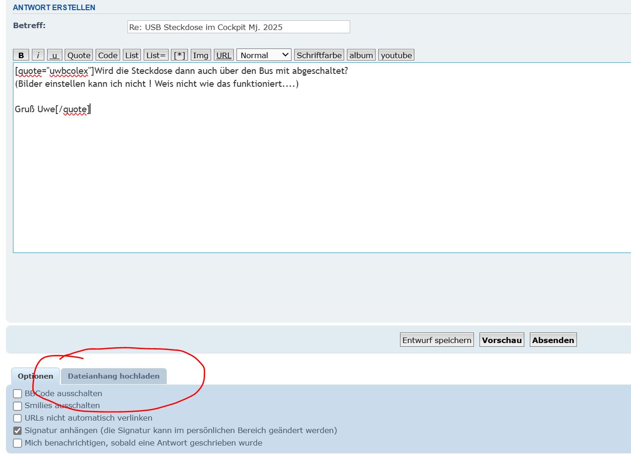
Task: Apply bold formatting with B button
Action: tap(21, 55)
